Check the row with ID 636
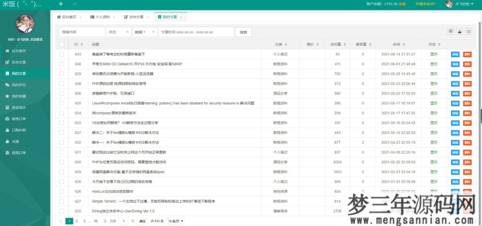Image resolution: width=482 pixels, height=226 pixels. (x=62, y=94)
